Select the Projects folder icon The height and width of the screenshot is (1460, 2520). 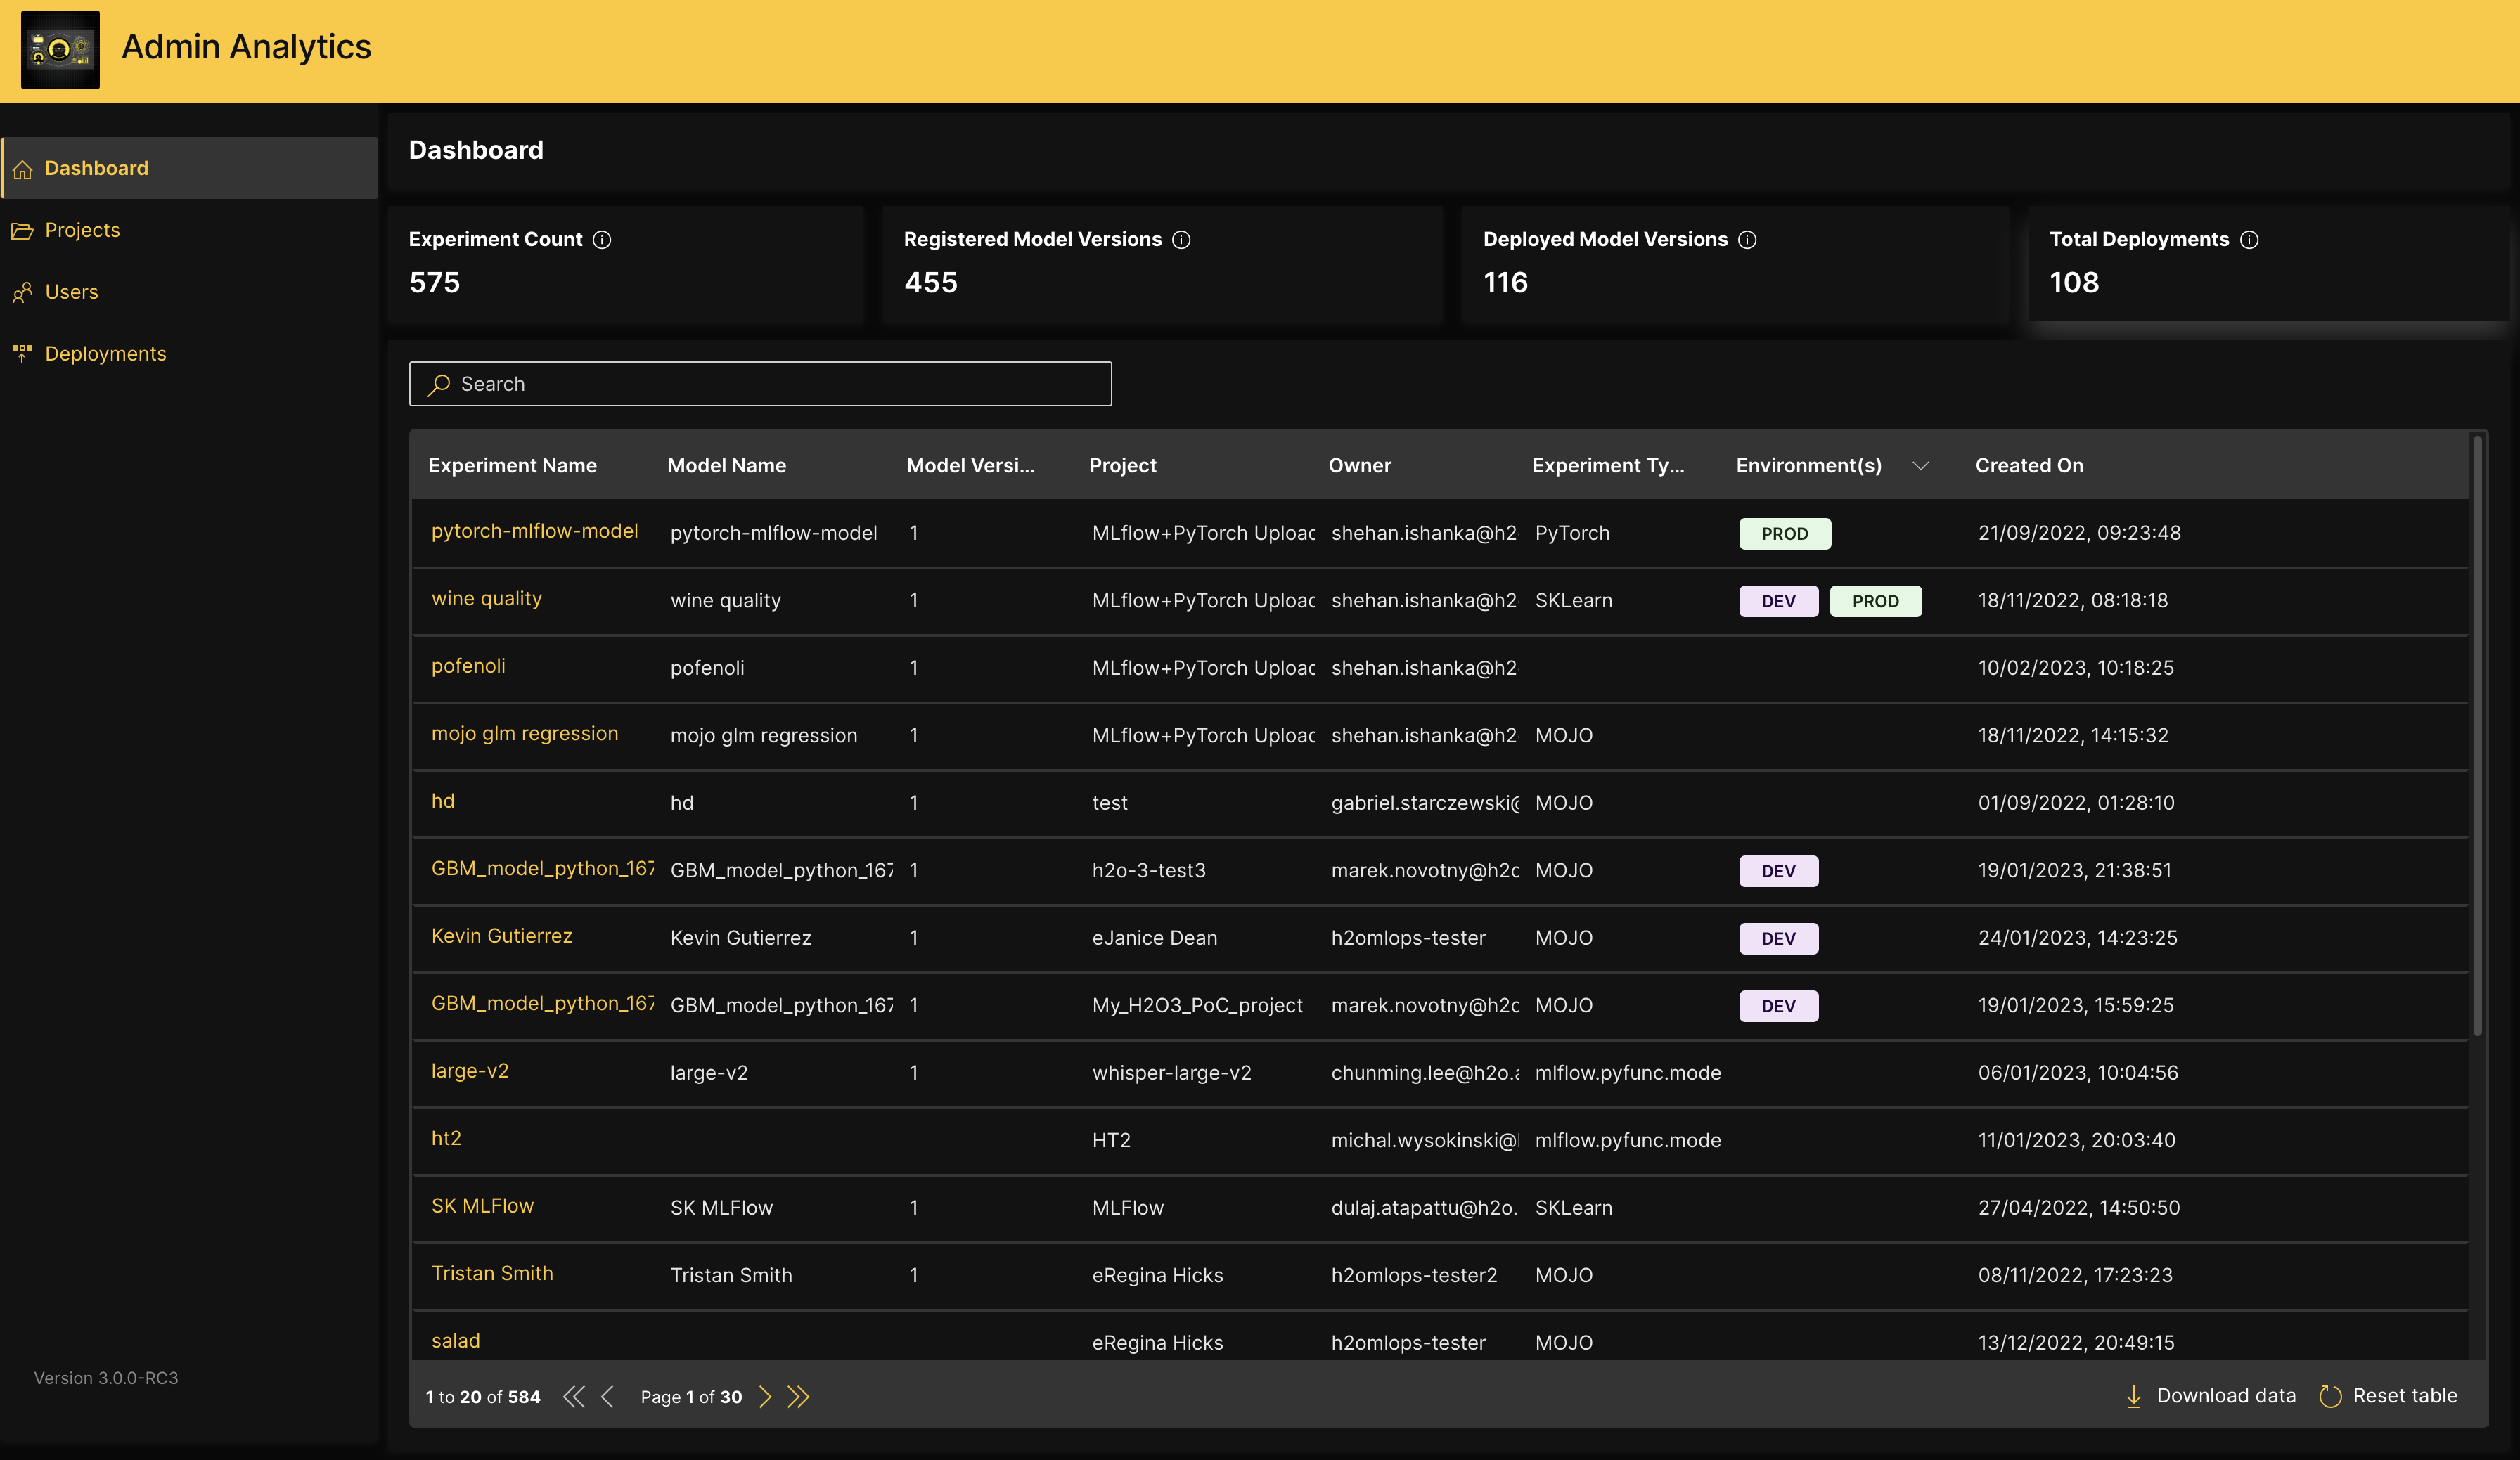(23, 230)
